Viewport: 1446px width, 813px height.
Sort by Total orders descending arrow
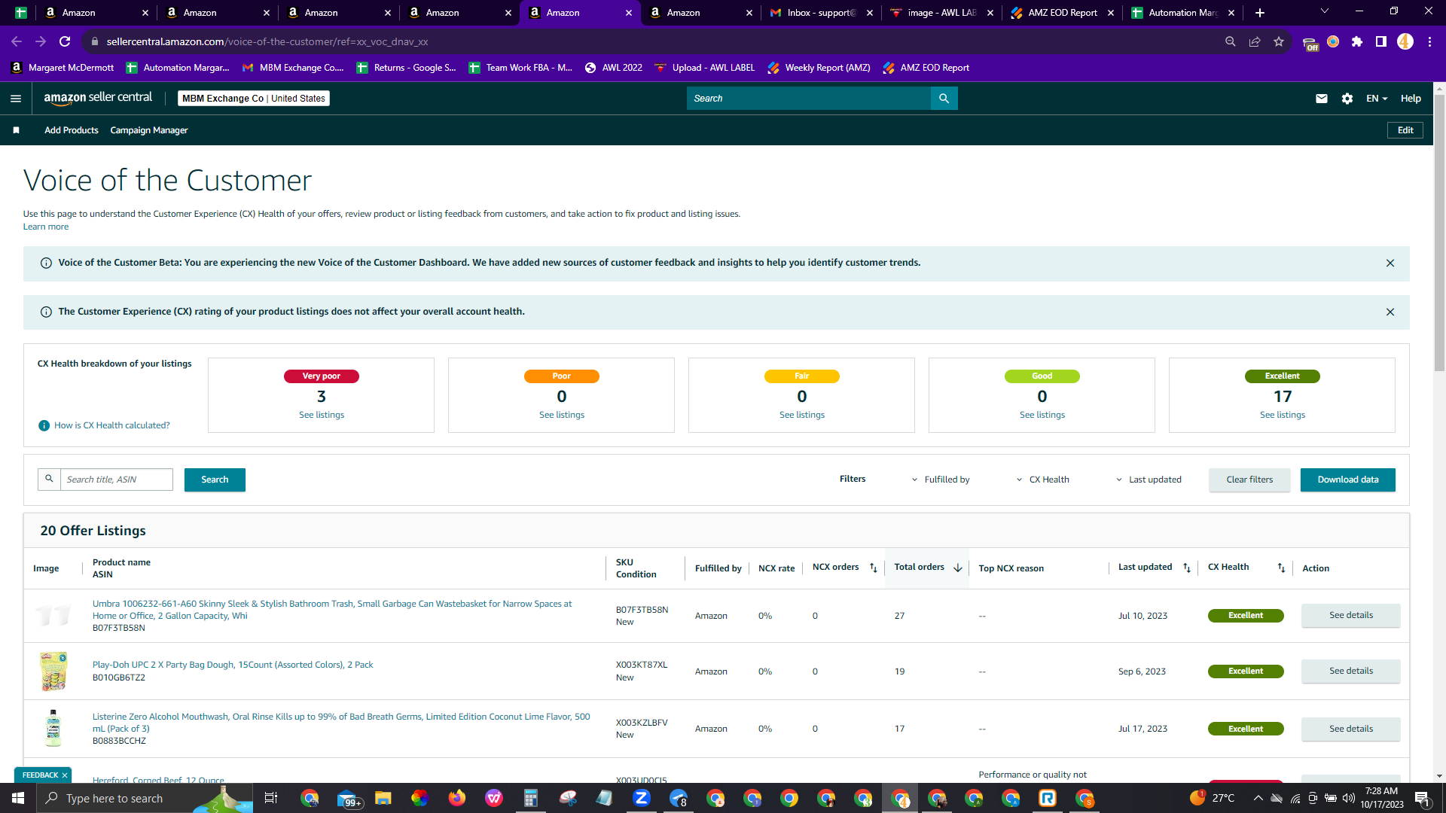958,568
